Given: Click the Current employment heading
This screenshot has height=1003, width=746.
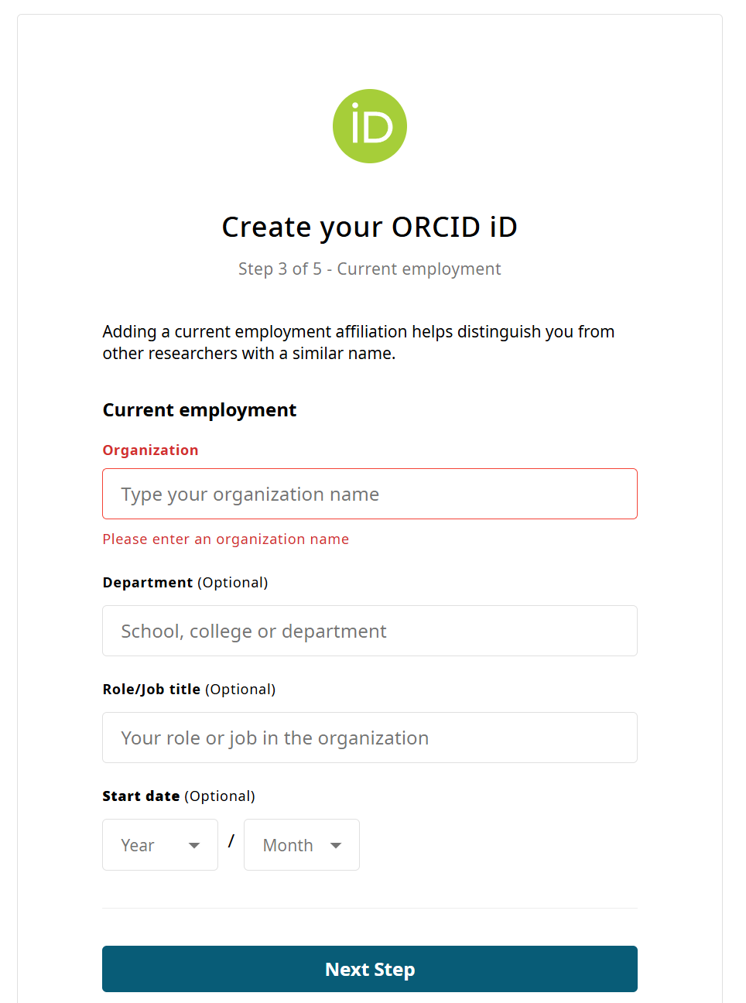Looking at the screenshot, I should 199,409.
